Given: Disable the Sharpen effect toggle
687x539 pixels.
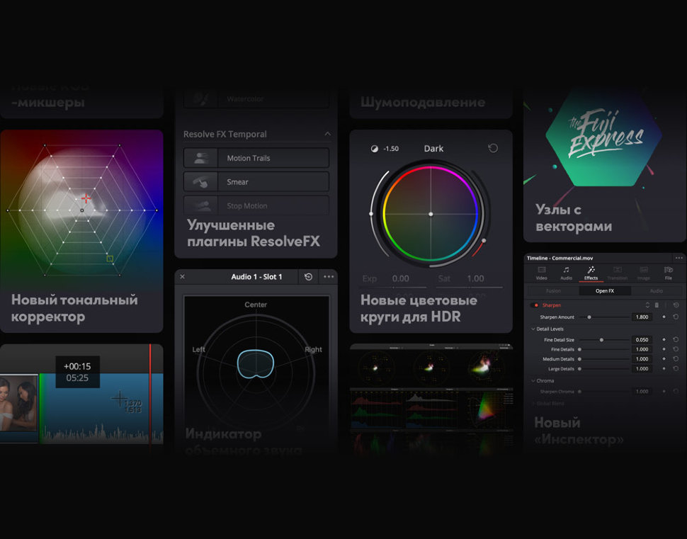Looking at the screenshot, I should pos(535,305).
